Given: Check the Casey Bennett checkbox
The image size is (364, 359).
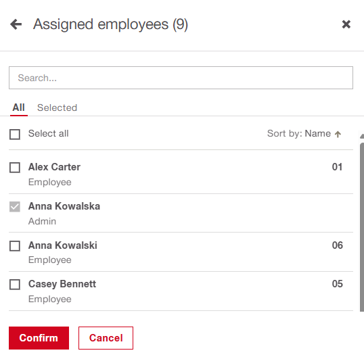Looking at the screenshot, I should pyautogui.click(x=15, y=285).
